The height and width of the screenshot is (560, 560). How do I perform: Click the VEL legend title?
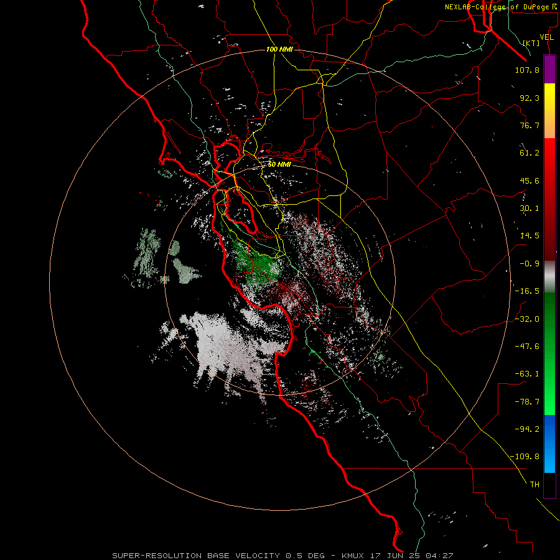pyautogui.click(x=546, y=37)
